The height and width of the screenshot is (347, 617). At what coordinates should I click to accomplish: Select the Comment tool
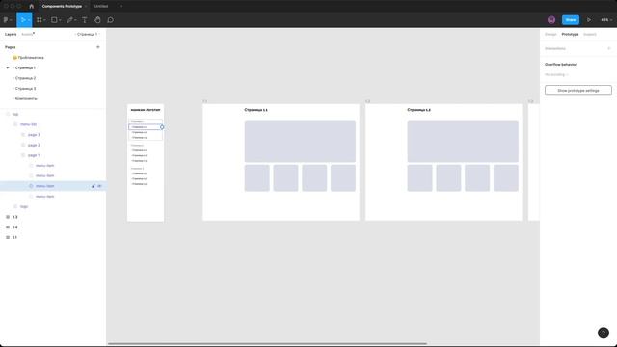111,20
